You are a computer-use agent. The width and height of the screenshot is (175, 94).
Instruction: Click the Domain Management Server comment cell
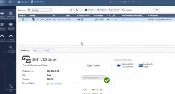point(159,20)
